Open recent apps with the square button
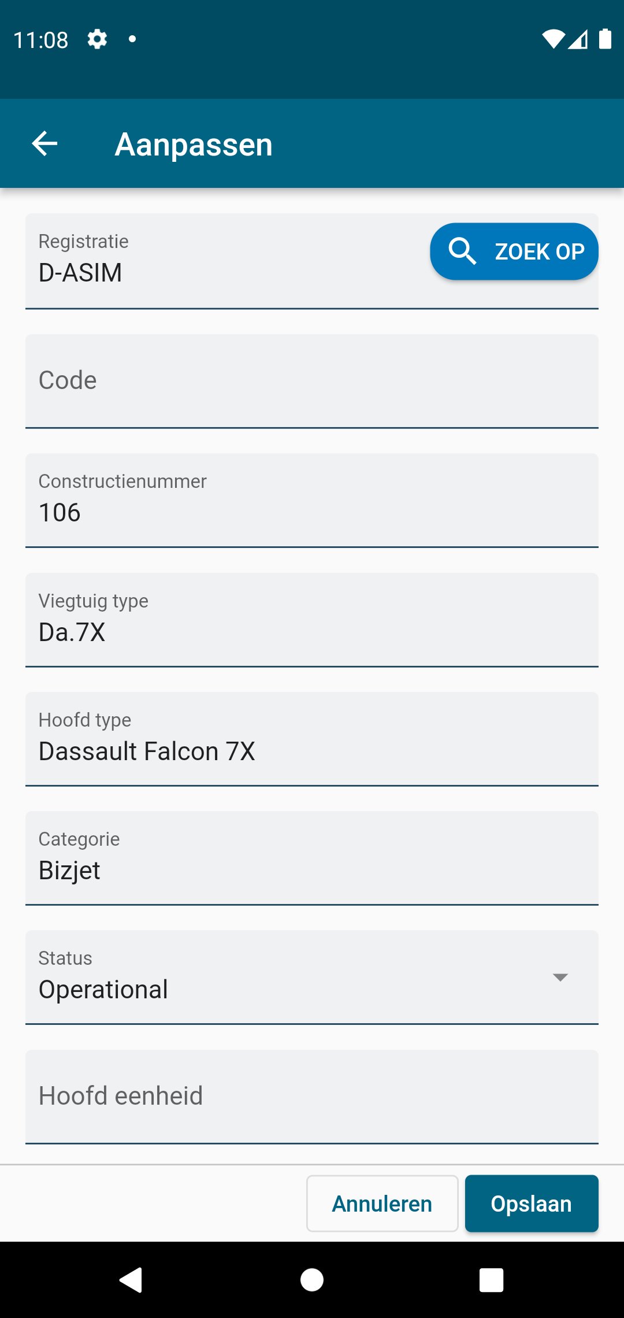 pos(491,1279)
